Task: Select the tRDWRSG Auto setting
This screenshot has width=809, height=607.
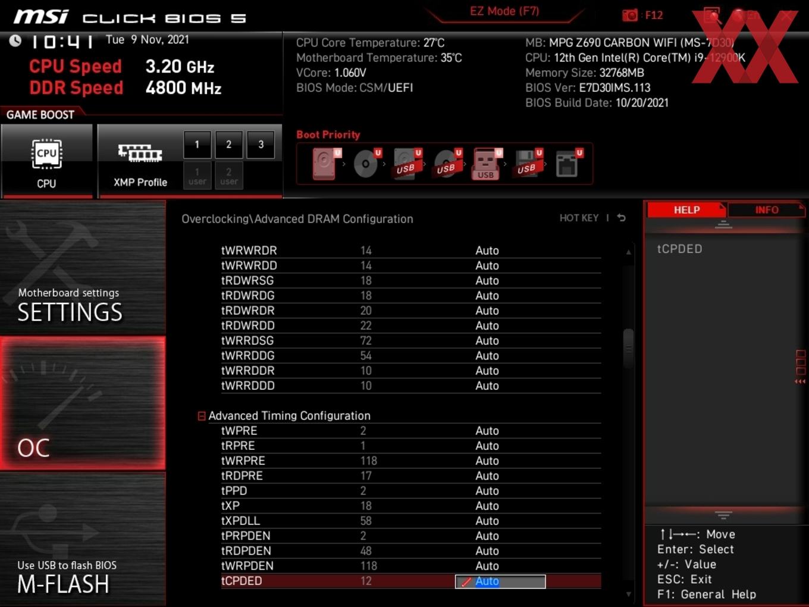Action: pos(487,280)
